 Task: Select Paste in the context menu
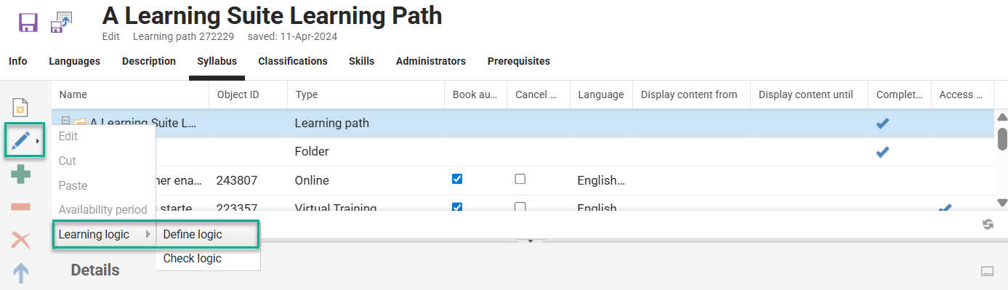pos(73,185)
